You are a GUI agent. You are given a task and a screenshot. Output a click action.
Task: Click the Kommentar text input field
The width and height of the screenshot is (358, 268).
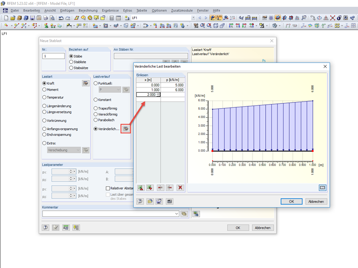click(x=108, y=214)
